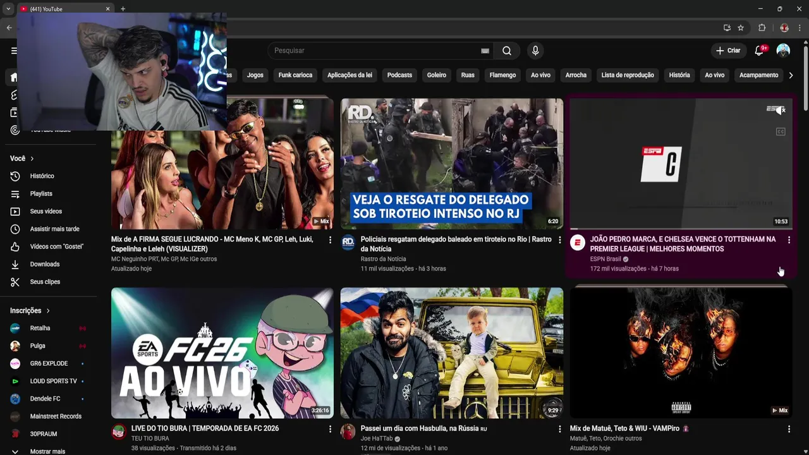Open the Mainstreet Records subscription
809x455 pixels.
point(56,416)
